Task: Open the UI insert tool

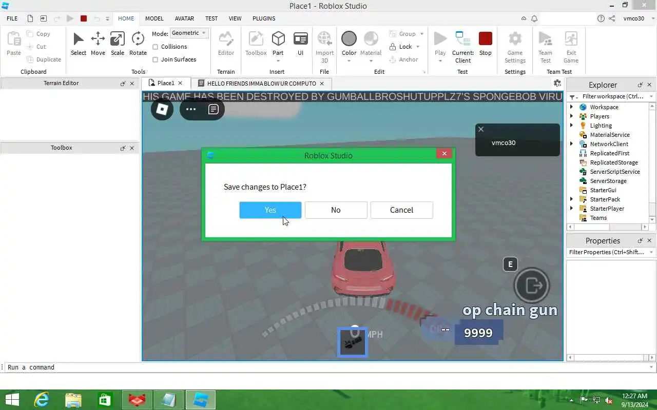Action: point(301,44)
